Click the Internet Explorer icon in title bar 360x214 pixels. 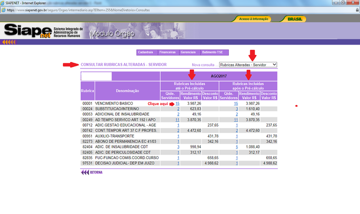coord(3,3)
